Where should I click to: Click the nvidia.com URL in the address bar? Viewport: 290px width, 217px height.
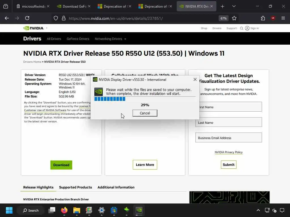116,18
